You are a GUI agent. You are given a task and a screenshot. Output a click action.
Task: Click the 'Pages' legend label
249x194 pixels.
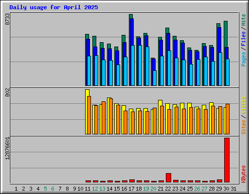[x=243, y=59]
